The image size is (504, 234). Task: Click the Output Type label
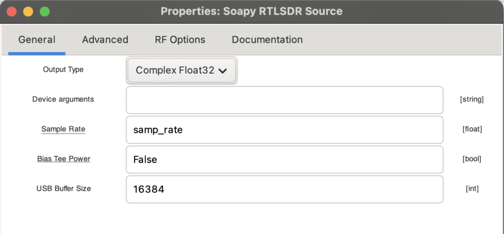63,70
